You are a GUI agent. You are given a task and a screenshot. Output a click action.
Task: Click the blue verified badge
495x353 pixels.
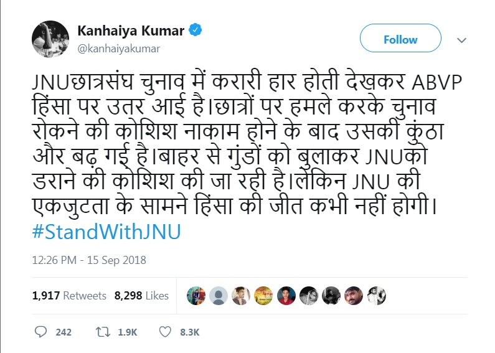coord(195,30)
